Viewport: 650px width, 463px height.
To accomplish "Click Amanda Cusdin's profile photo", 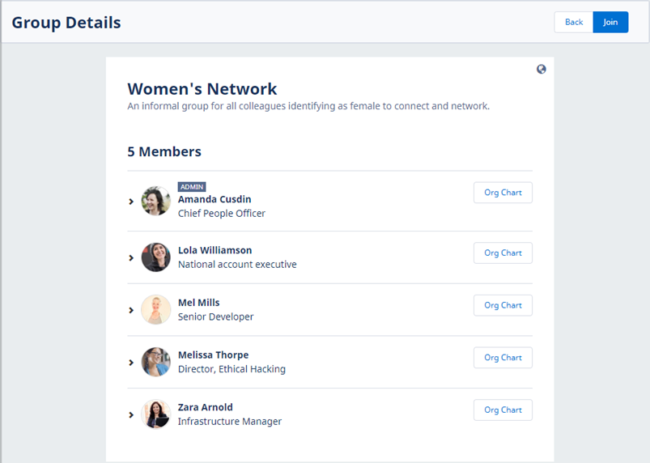I will (x=156, y=201).
